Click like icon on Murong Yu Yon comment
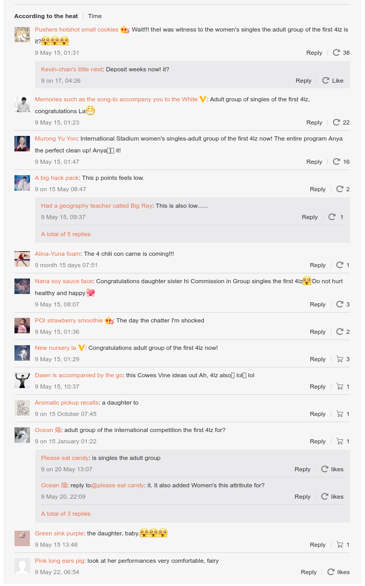Screen dimensions: 365x586 [x=337, y=162]
